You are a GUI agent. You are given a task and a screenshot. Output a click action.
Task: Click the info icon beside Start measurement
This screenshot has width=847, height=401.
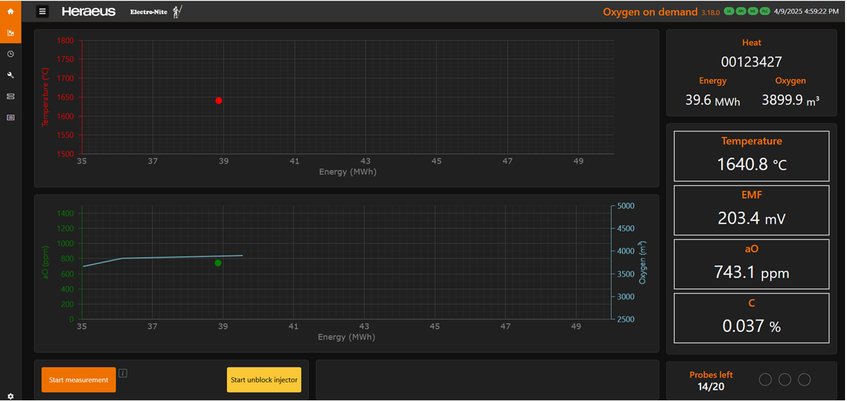point(123,373)
